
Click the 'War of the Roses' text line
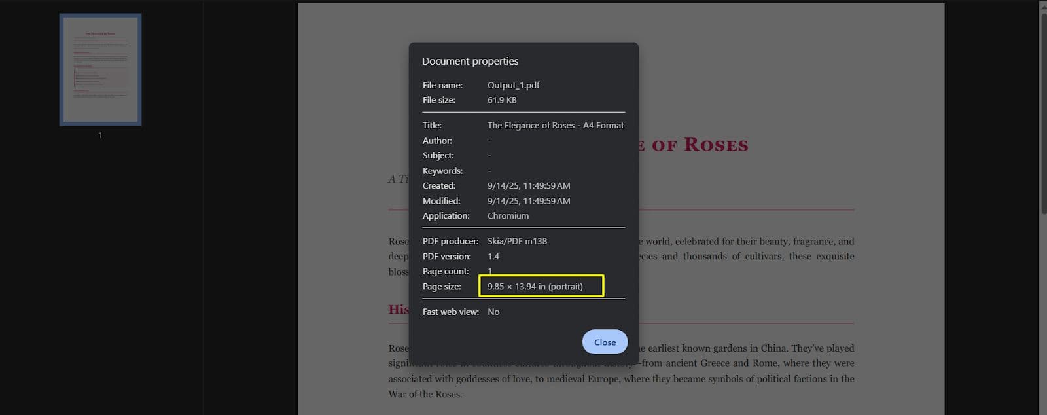coord(425,394)
